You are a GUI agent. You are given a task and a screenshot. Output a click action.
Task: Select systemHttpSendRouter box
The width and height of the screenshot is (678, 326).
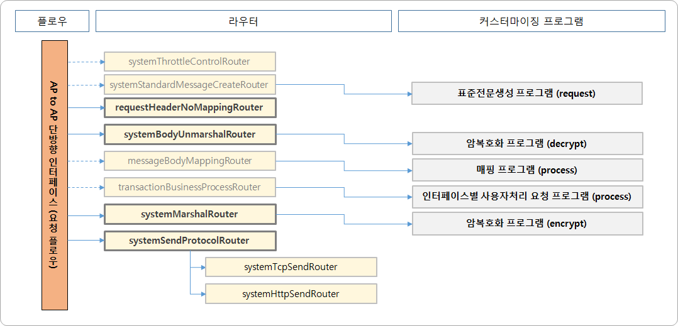coord(291,293)
